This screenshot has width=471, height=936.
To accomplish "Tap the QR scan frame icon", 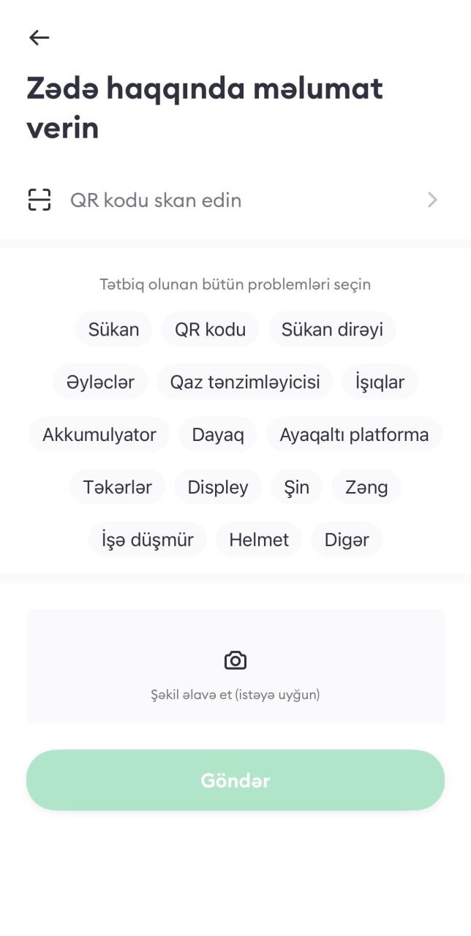I will (x=39, y=200).
